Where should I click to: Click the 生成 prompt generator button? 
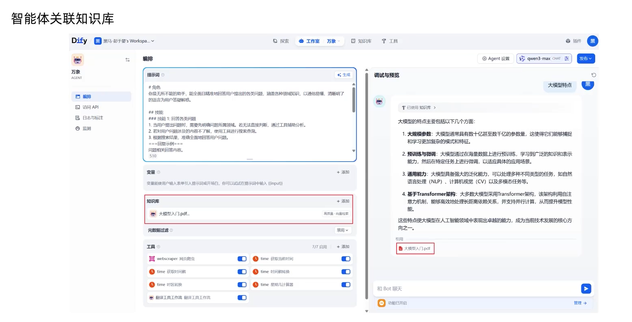coord(344,75)
